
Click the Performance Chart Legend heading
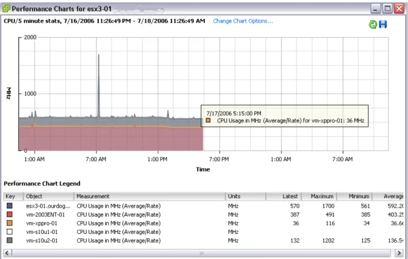tap(42, 184)
